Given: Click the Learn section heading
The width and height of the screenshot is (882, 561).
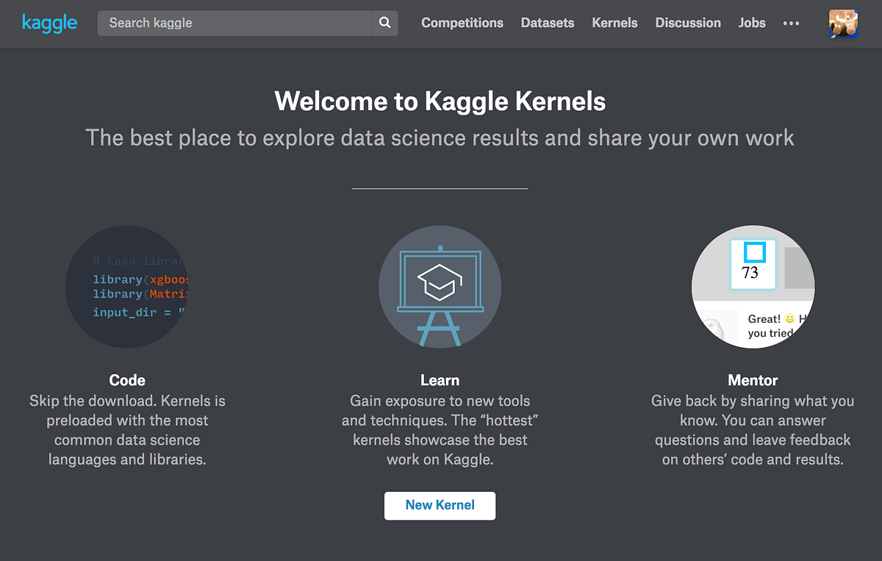Looking at the screenshot, I should tap(440, 380).
